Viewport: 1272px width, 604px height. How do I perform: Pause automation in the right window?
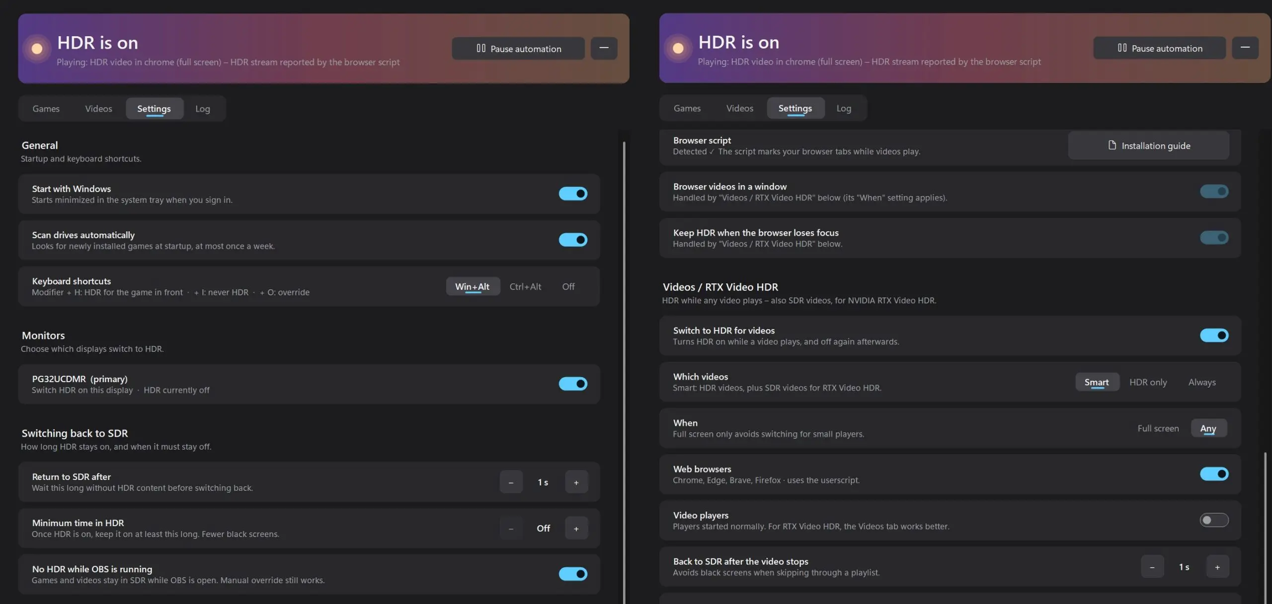coord(1159,48)
